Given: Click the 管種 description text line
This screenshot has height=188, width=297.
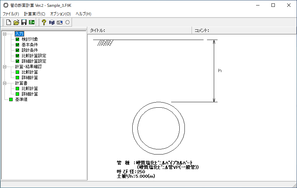Looking at the screenshot, I should [x=155, y=163].
